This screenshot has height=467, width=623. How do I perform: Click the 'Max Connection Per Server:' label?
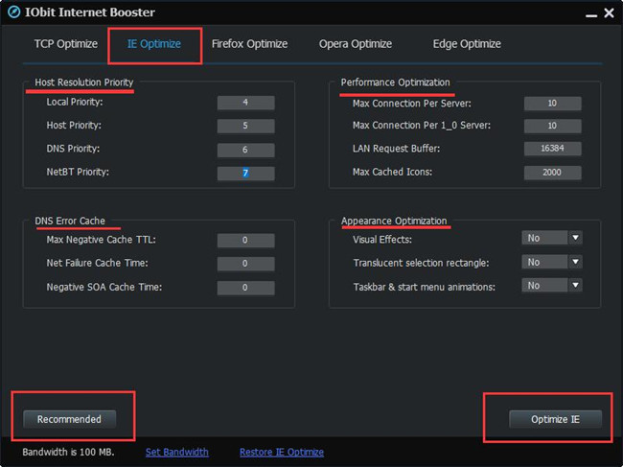coord(412,104)
